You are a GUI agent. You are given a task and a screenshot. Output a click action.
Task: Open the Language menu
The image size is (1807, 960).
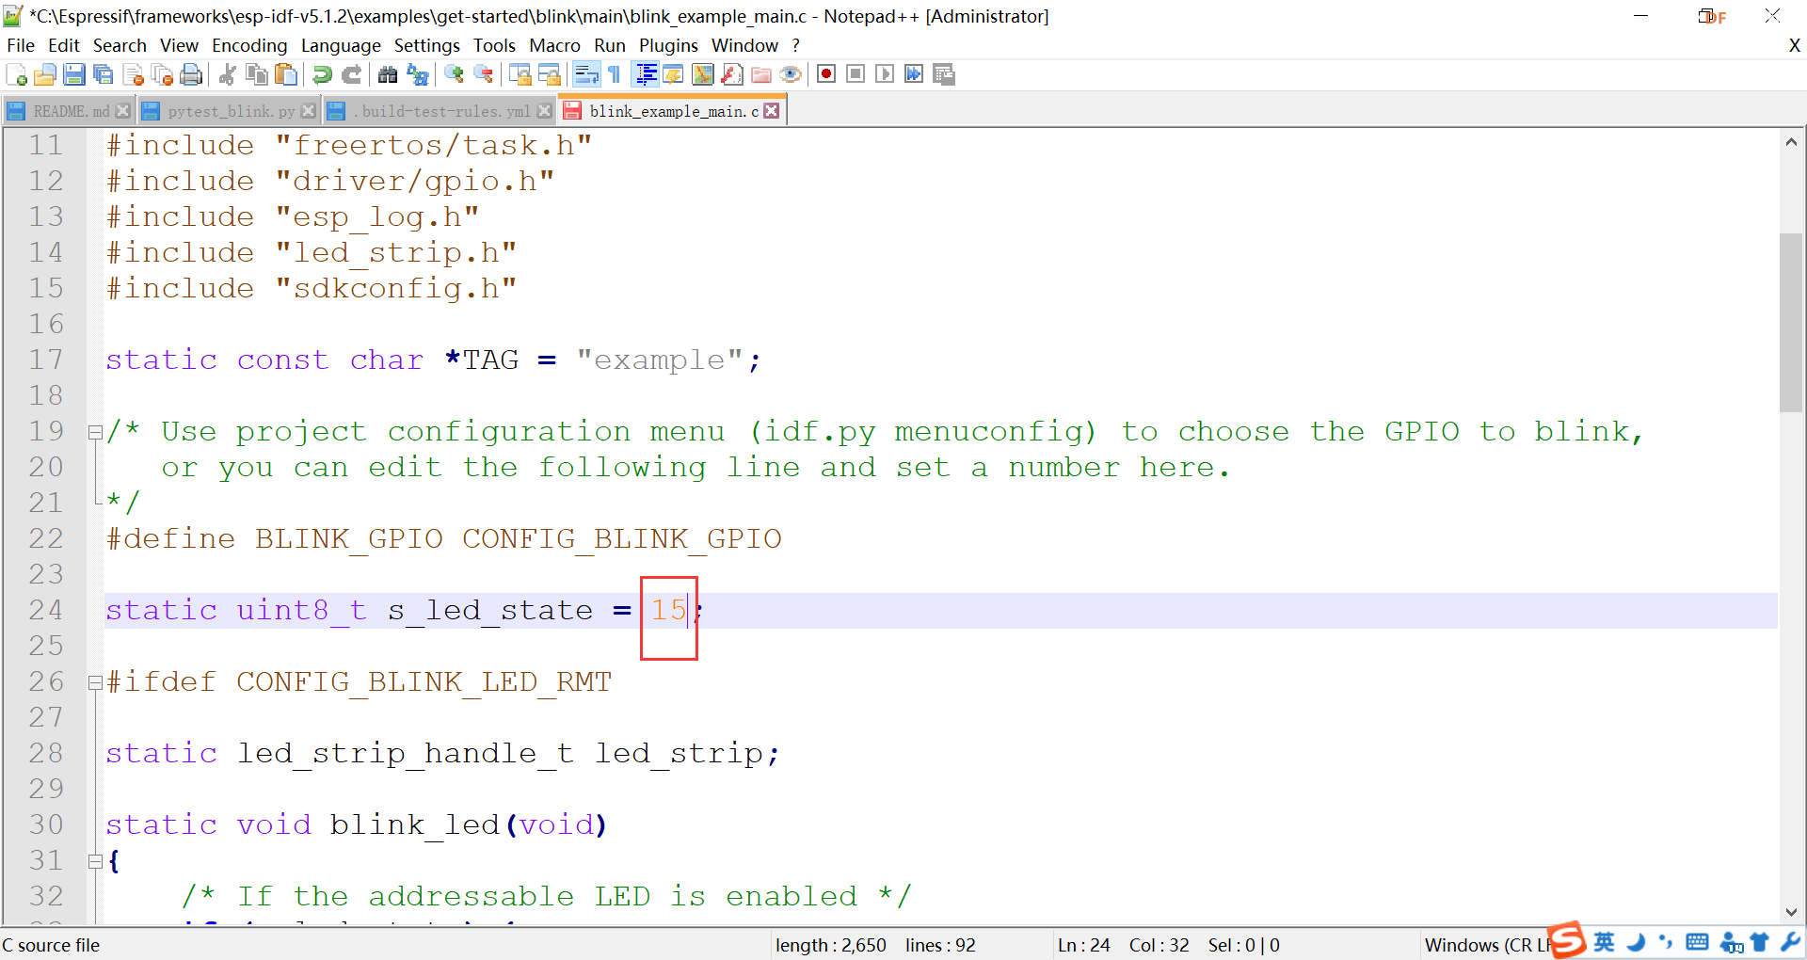tap(341, 45)
